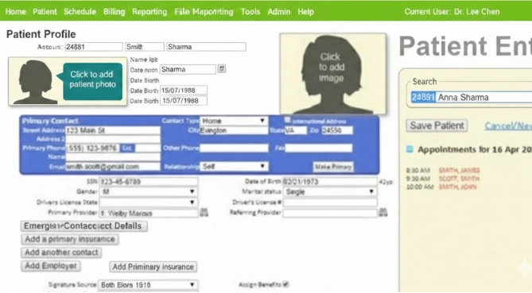Click the Make Primary button
Image resolution: width=532 pixels, height=293 pixels.
coord(333,166)
